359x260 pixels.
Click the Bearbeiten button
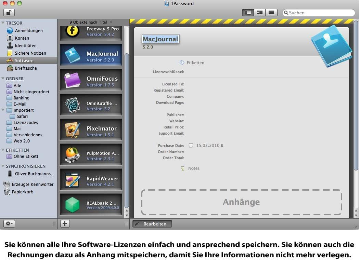point(152,224)
